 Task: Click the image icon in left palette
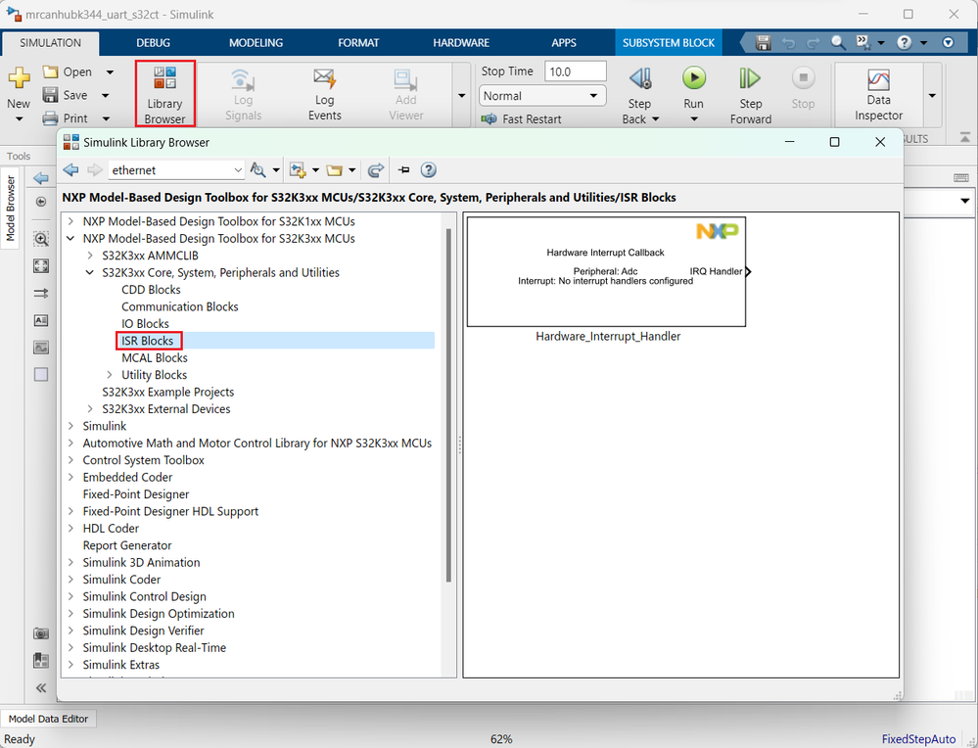click(x=41, y=348)
